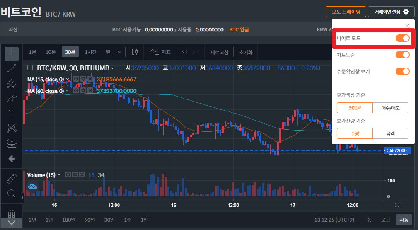Select the crosshair cursor tool

tap(12, 54)
